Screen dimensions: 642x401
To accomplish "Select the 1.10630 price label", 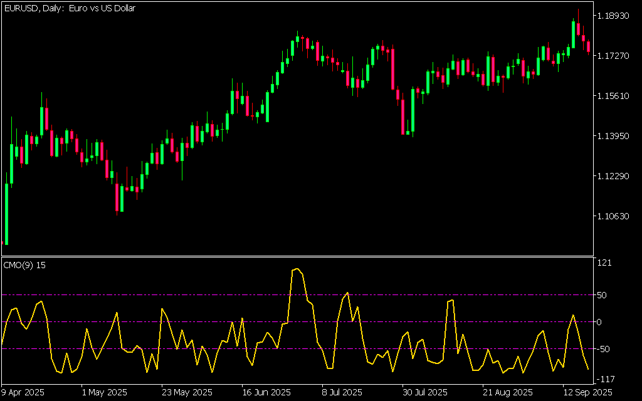I will [x=615, y=216].
